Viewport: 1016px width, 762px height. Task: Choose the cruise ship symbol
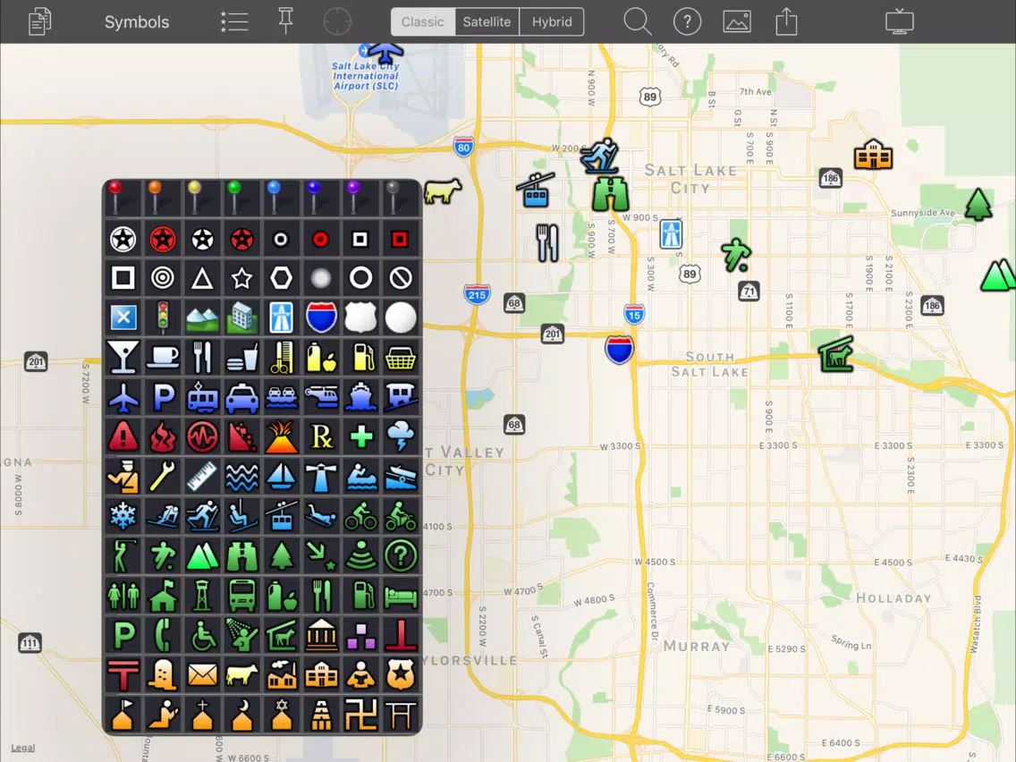(x=361, y=396)
